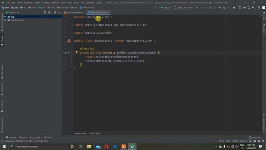Hide the Project panel with the minus icon

point(59,12)
